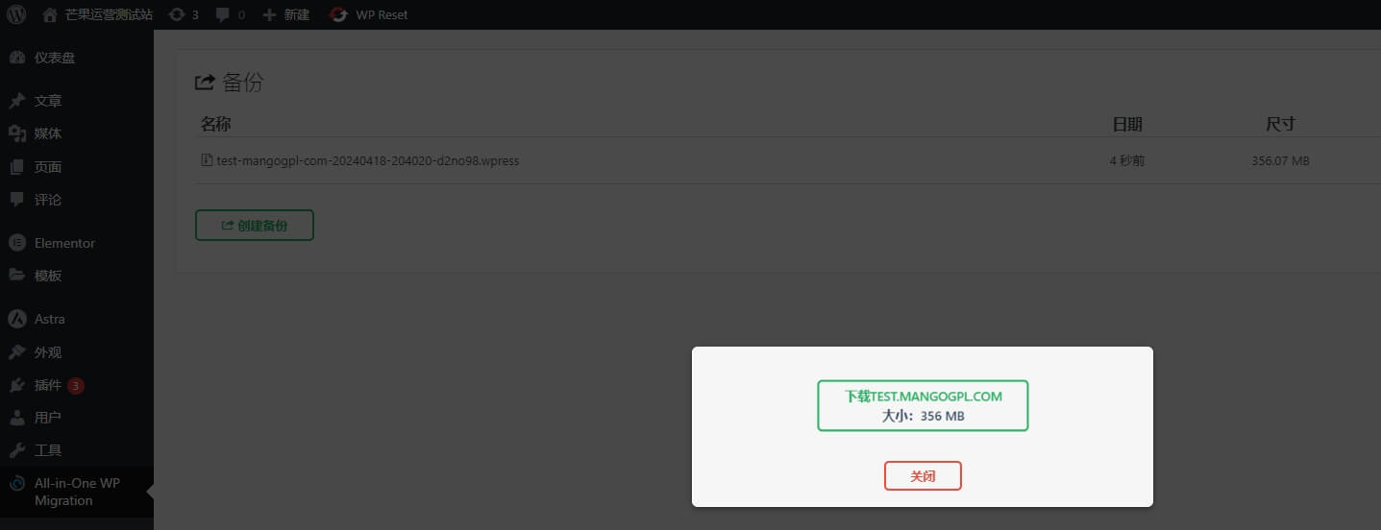Select the 页面 pages menu item
Image resolution: width=1381 pixels, height=530 pixels.
(77, 167)
